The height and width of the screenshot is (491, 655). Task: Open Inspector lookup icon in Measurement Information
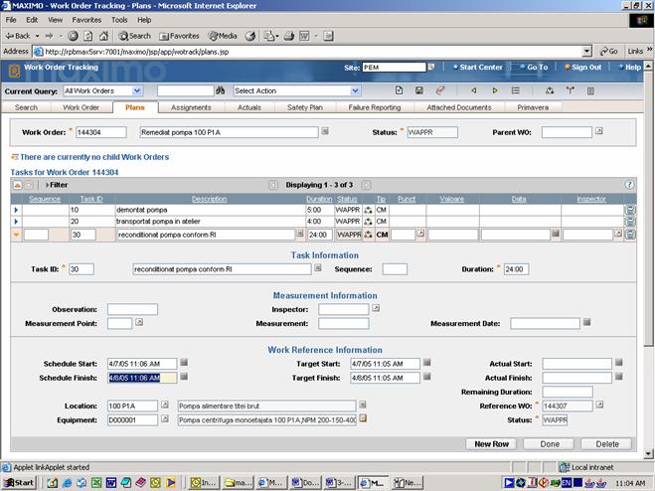376,308
